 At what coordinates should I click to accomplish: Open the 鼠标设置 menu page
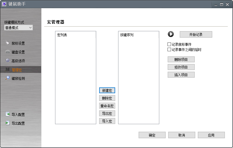pos(18,43)
